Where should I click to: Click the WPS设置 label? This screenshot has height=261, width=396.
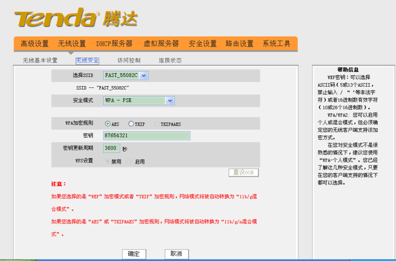pyautogui.click(x=84, y=161)
